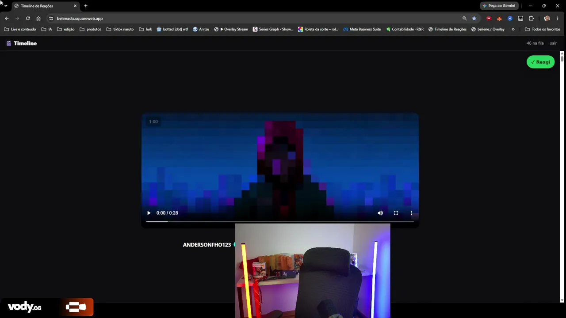566x318 pixels.
Task: Click the sair link to log out
Action: click(x=553, y=43)
